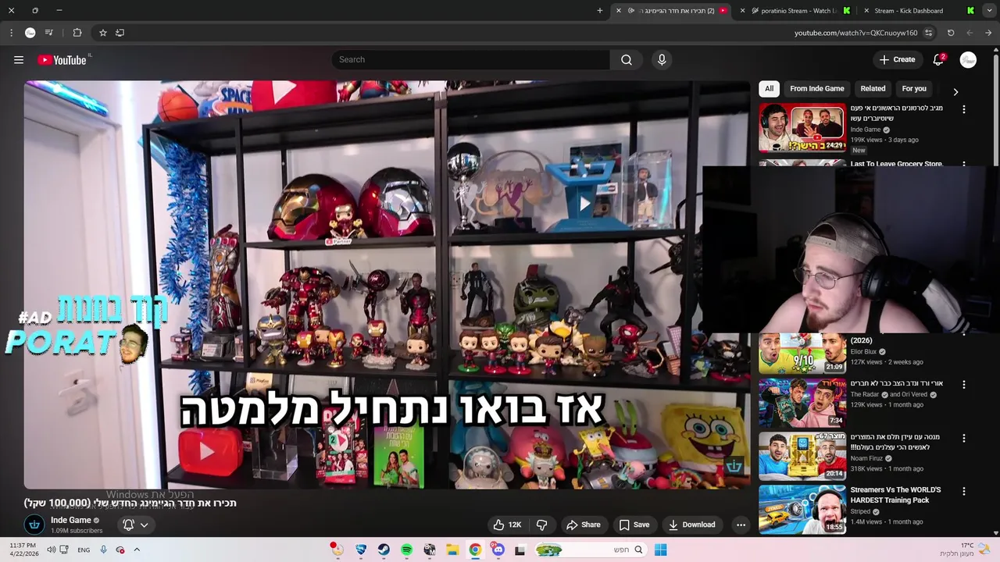The width and height of the screenshot is (1000, 562).
Task: Open browser extensions puzzle icon
Action: point(77,33)
